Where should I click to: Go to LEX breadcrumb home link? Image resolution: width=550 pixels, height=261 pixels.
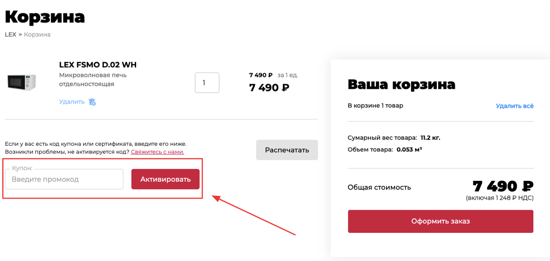pyautogui.click(x=10, y=35)
